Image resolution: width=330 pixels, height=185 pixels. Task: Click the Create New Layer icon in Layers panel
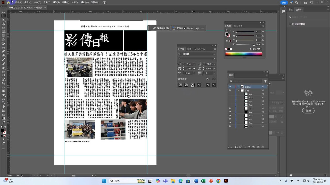coord(259,146)
